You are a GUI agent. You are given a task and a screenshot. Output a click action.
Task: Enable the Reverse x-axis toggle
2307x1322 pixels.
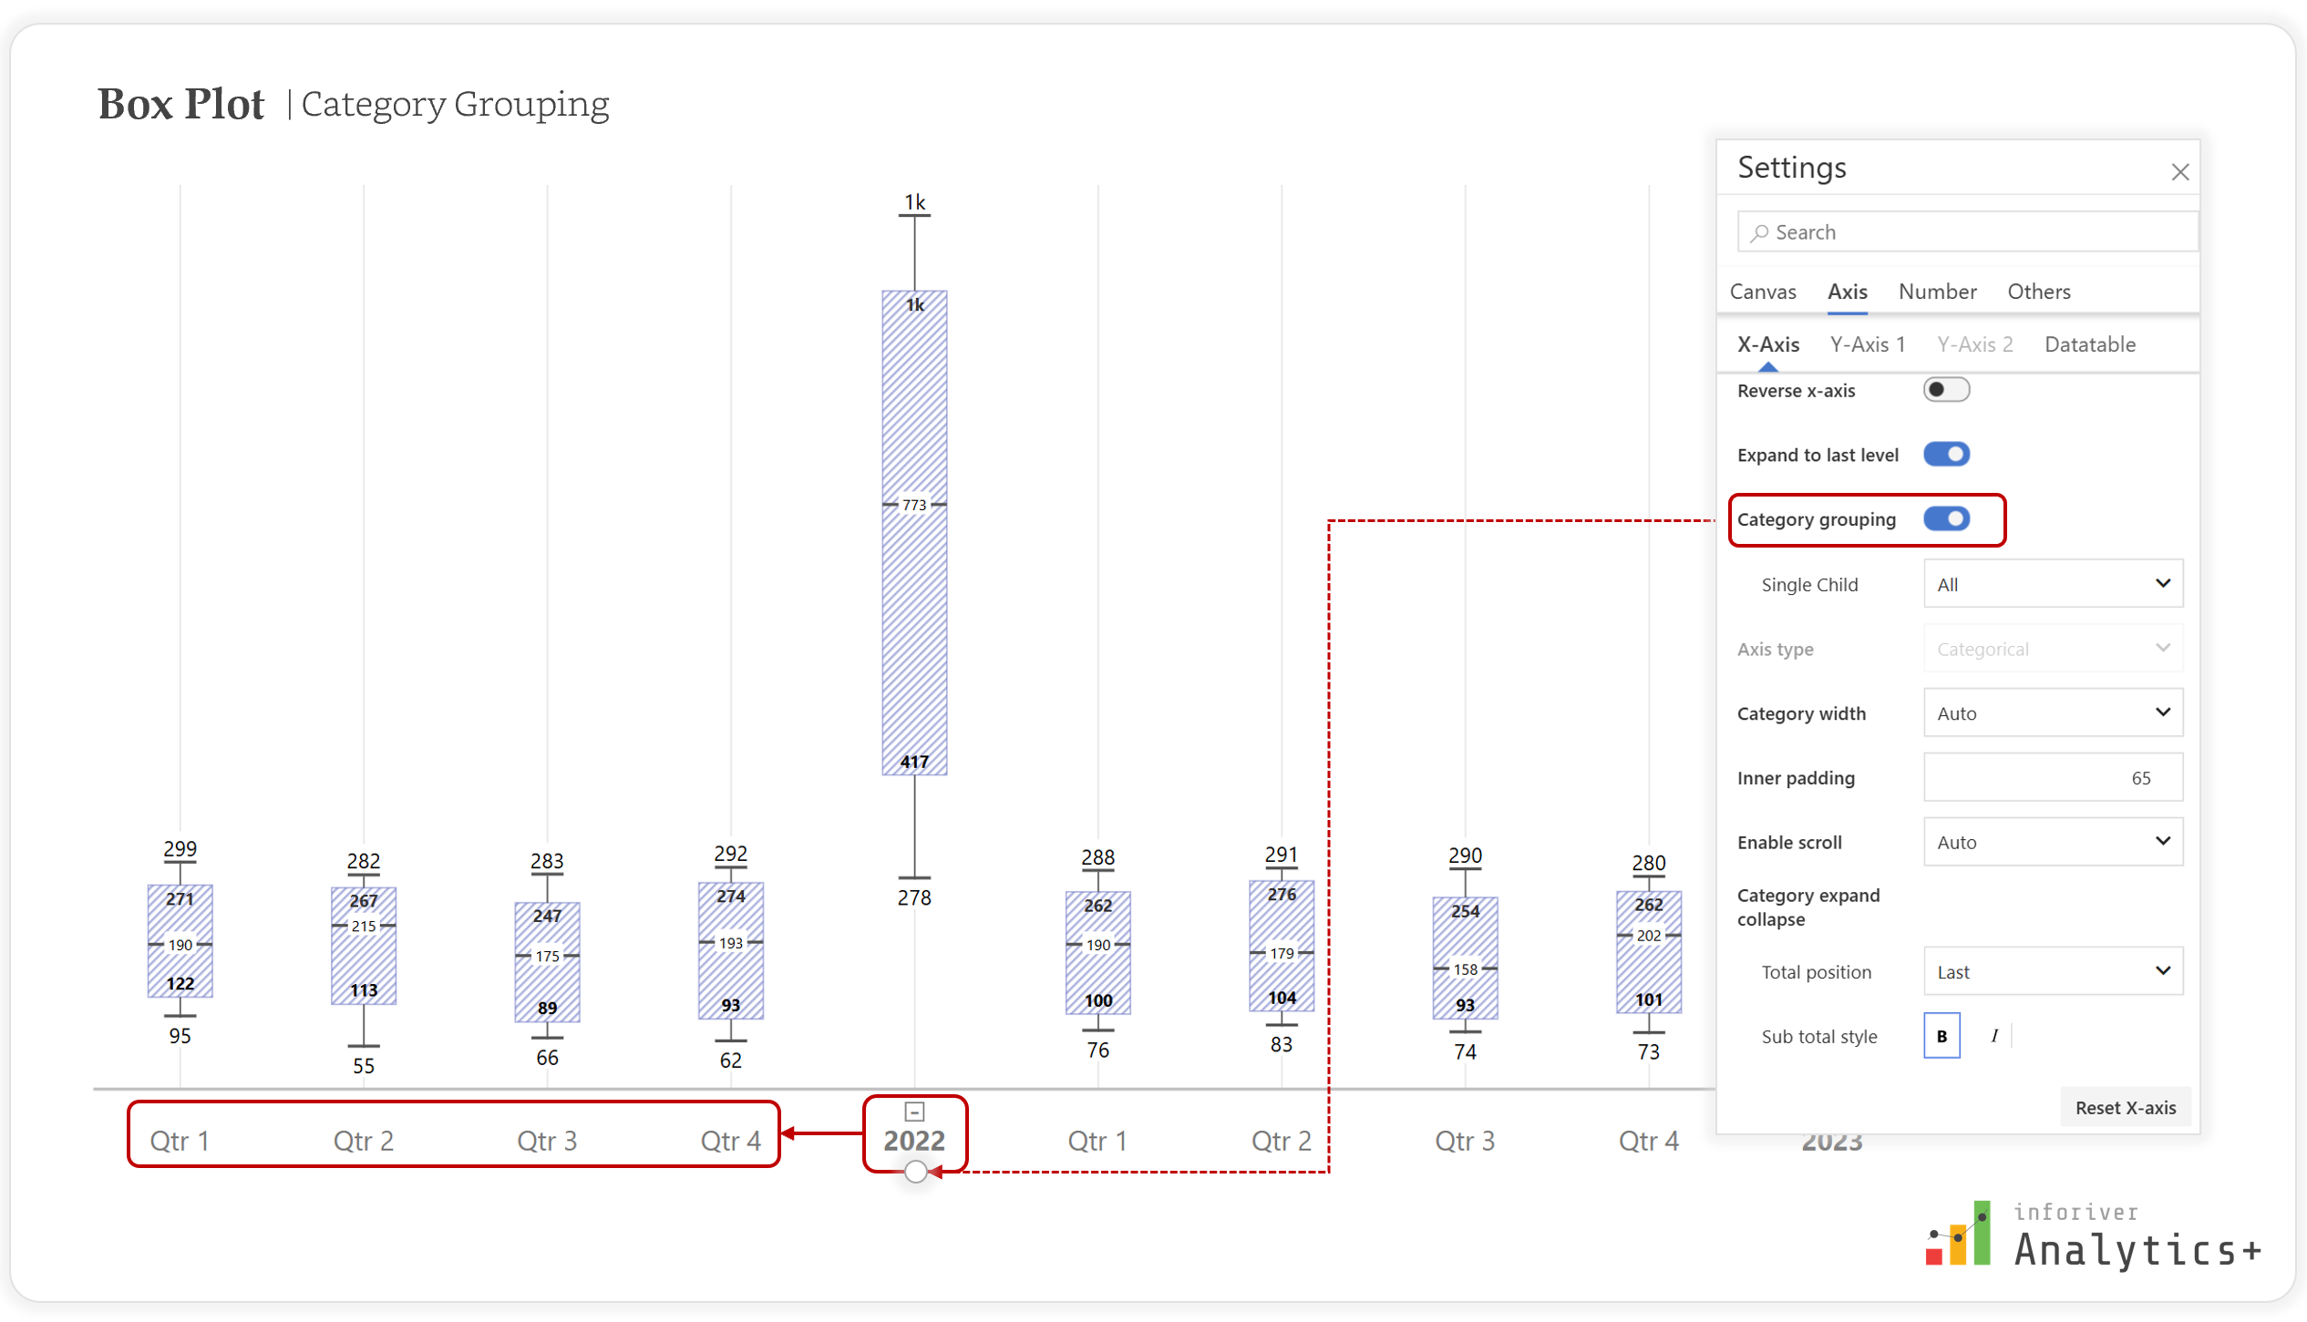(1946, 390)
